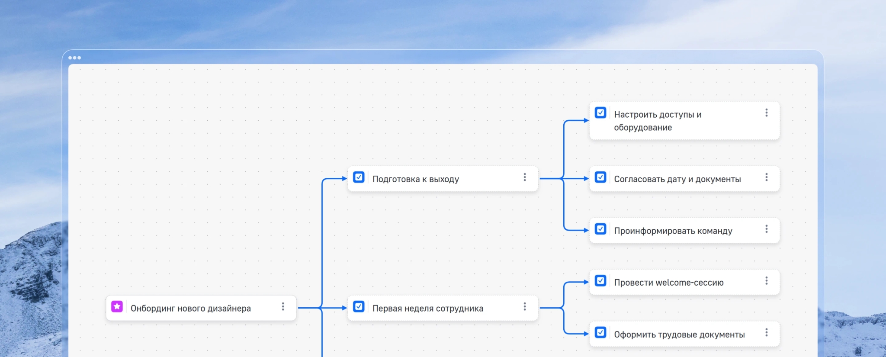Toggle checkbox for Провести welcome-сессию
Image resolution: width=886 pixels, height=357 pixels.
(x=600, y=281)
